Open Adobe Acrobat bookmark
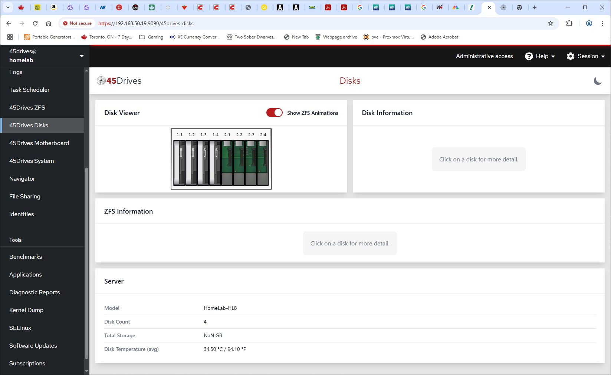The image size is (611, 375). 440,37
